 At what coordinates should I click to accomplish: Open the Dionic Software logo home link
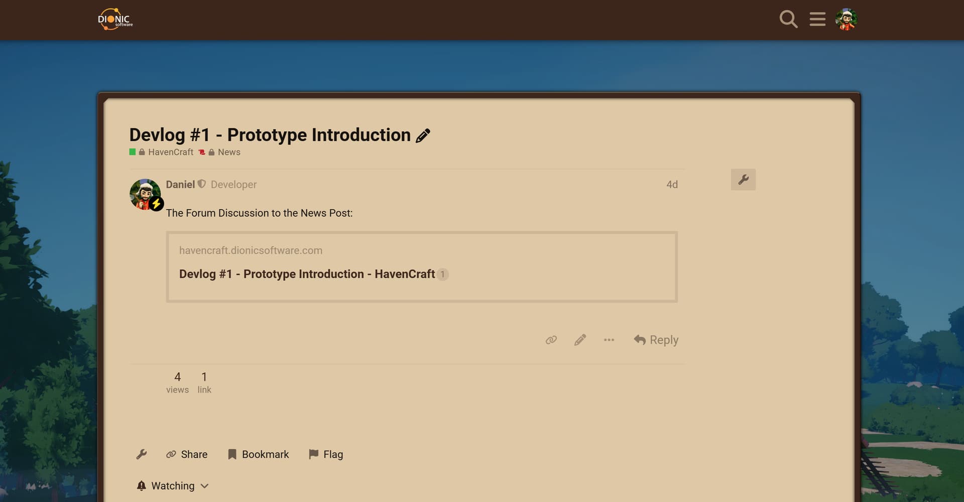pyautogui.click(x=115, y=19)
